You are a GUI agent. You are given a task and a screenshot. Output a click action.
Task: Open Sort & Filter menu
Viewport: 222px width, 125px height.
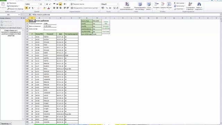(190, 6)
